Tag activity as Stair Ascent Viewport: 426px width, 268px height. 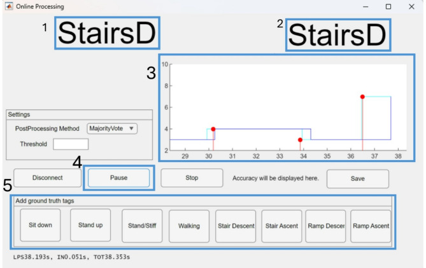click(281, 225)
